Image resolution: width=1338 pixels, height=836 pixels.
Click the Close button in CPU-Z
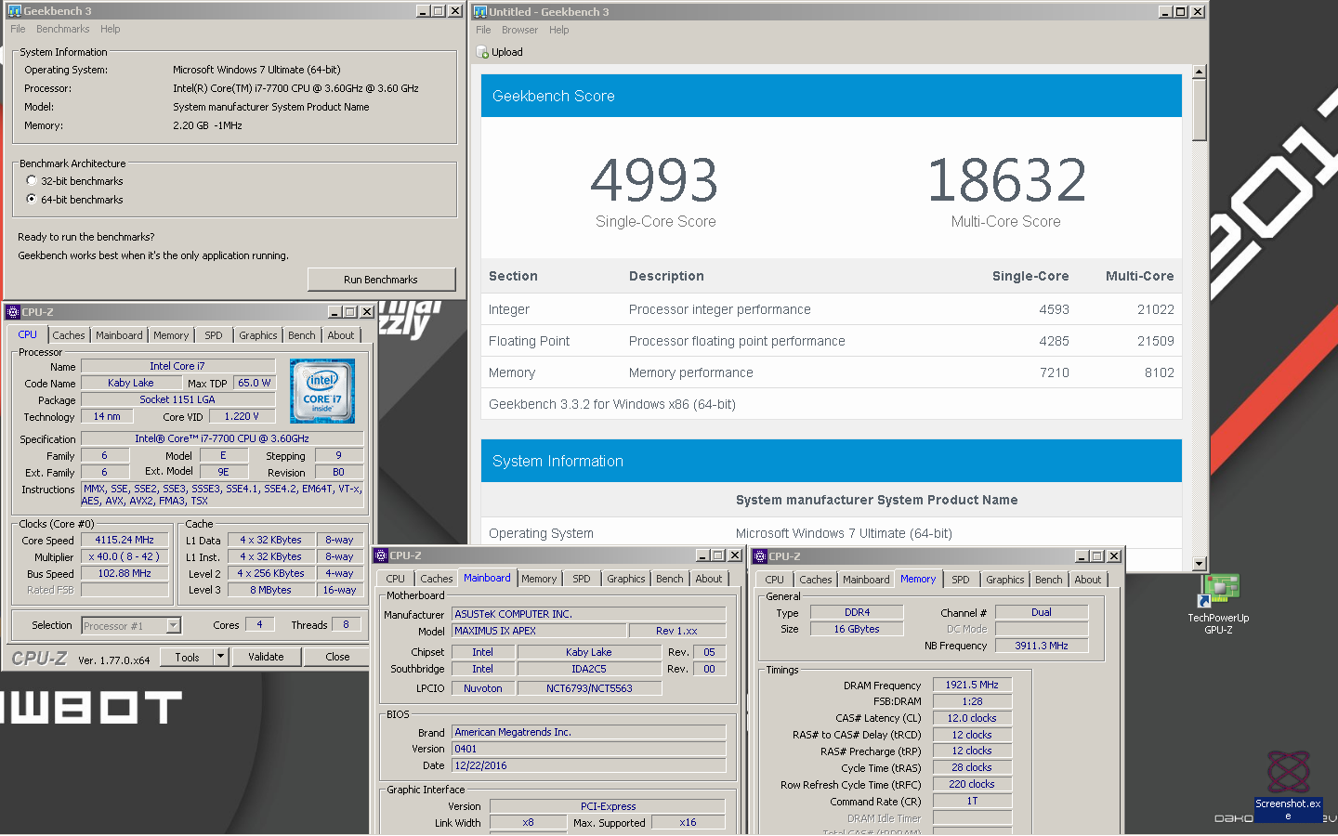pos(338,657)
